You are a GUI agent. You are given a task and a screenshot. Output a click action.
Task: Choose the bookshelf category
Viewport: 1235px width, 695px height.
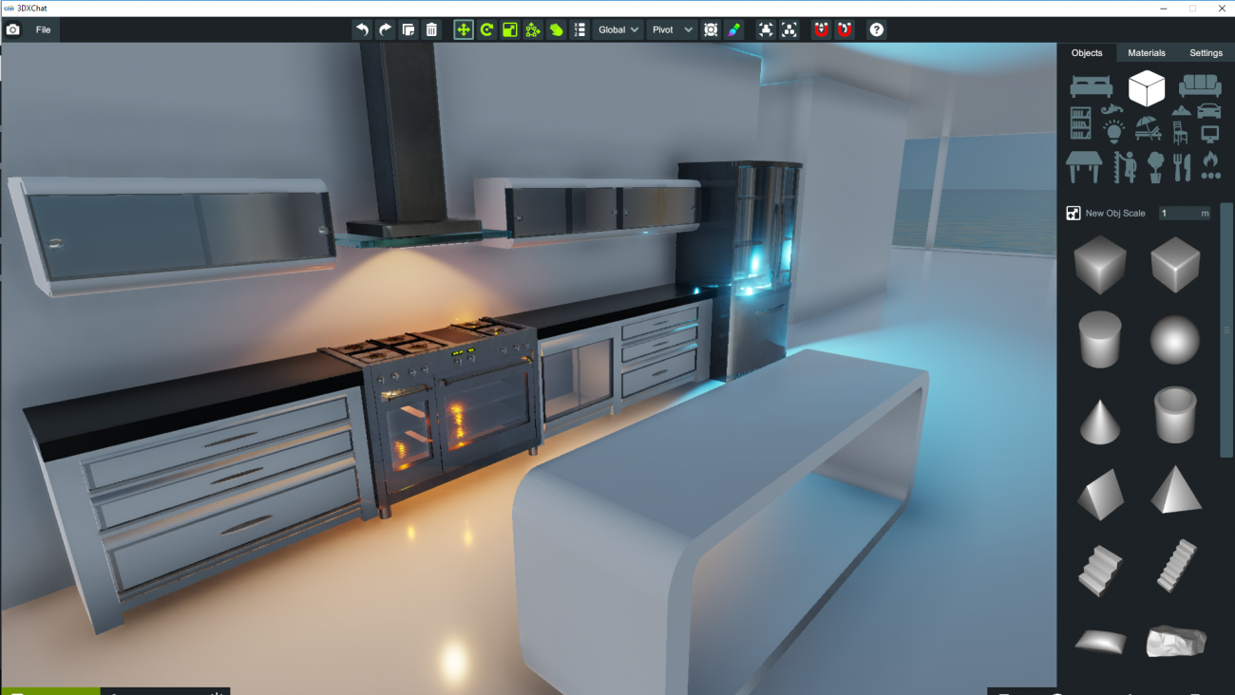1081,123
